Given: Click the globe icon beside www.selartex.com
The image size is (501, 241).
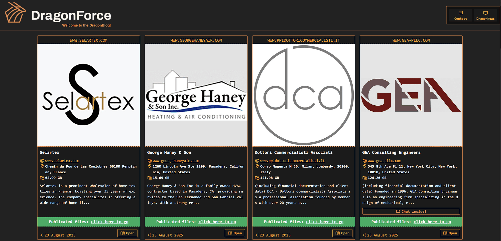Looking at the screenshot, I should coord(42,161).
